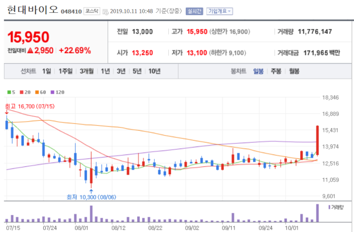Click the 18,346 price axis label
354x232 pixels.
coord(331,97)
